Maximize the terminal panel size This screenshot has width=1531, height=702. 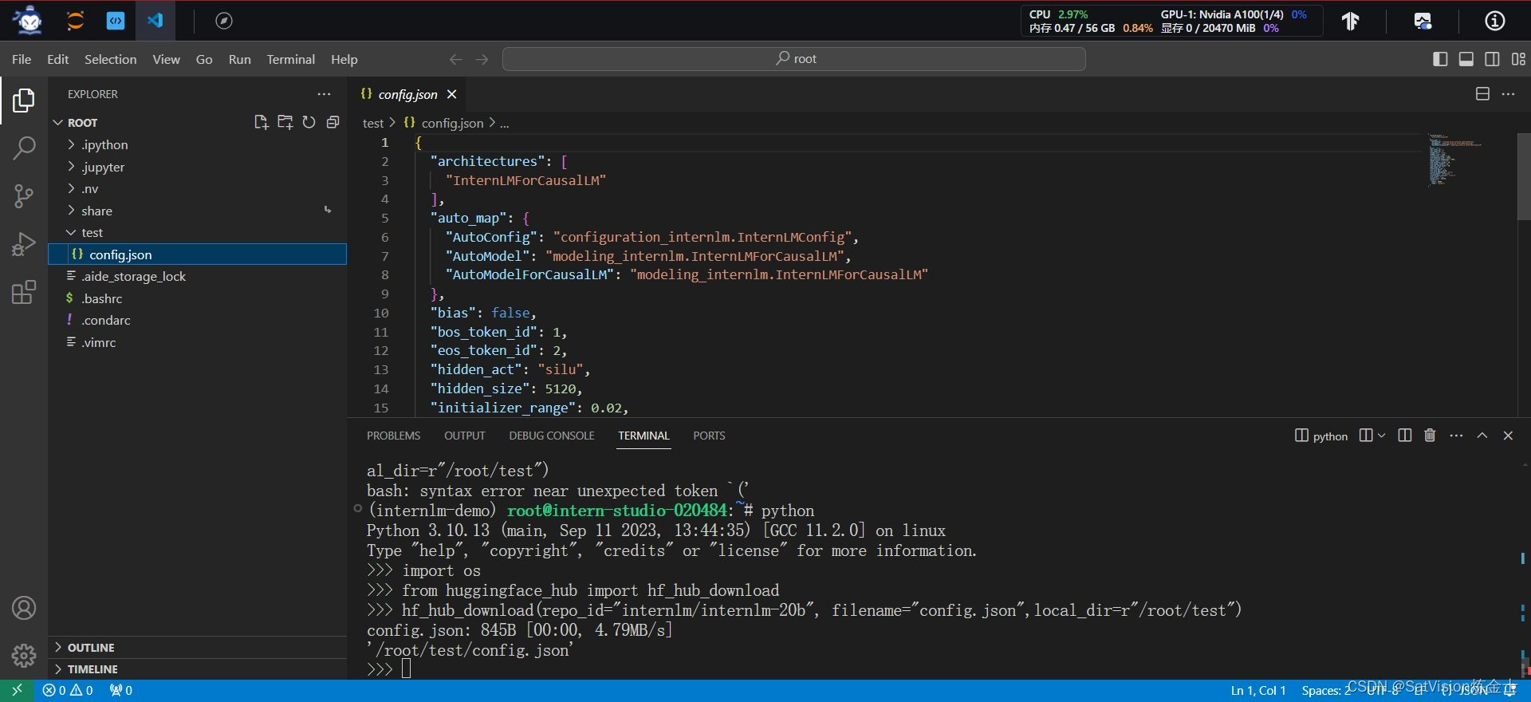pos(1482,436)
